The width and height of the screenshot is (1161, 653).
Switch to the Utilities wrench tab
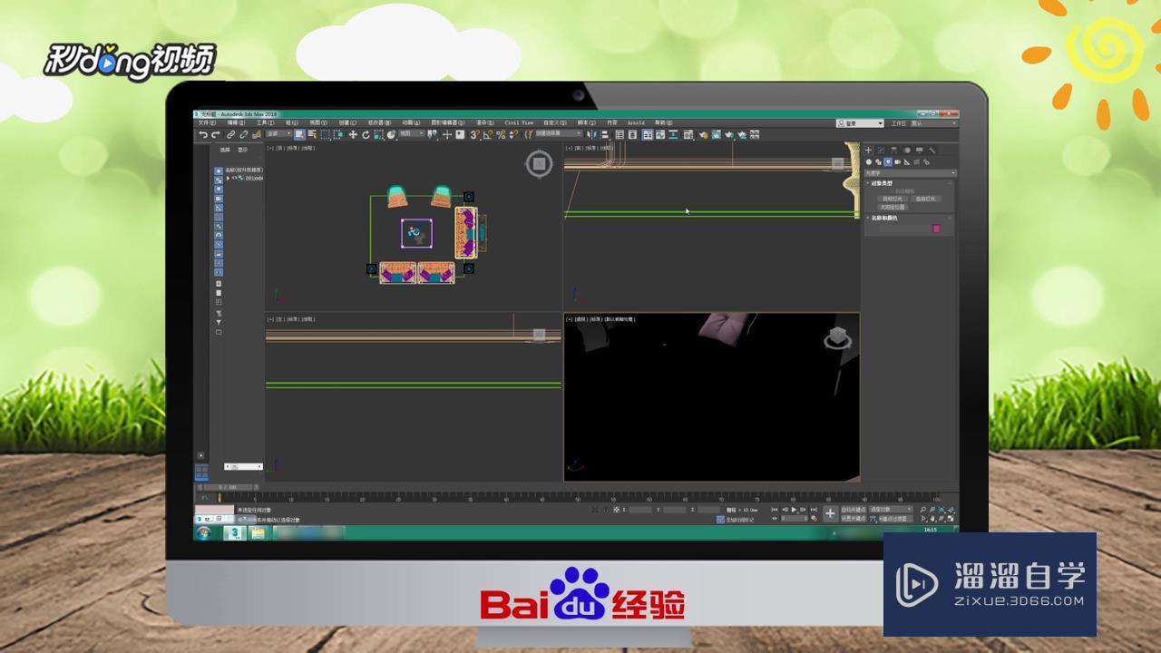(x=932, y=150)
